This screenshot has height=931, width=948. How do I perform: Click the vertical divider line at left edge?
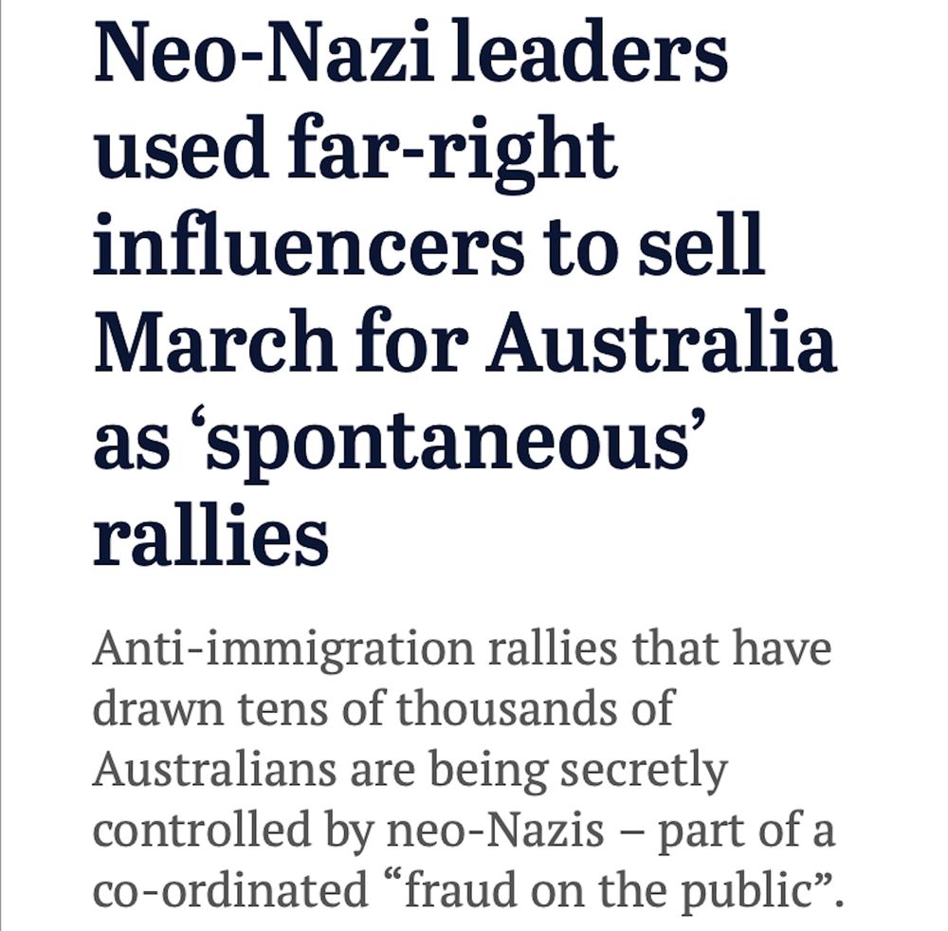[1, 465]
